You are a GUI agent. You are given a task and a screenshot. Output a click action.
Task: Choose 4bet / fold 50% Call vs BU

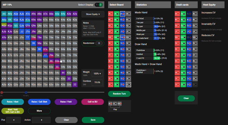pyautogui.click(x=13, y=111)
